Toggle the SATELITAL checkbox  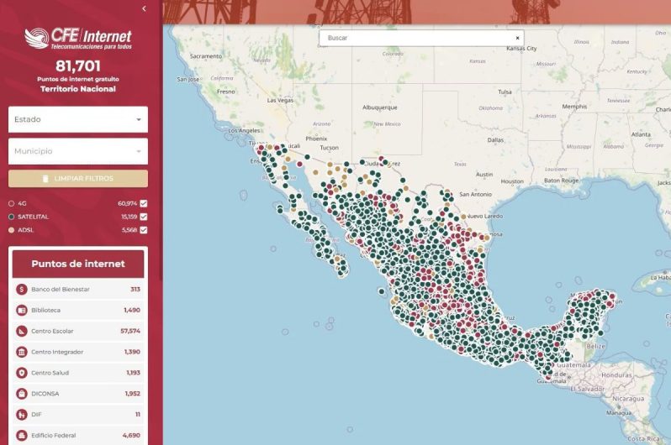144,217
